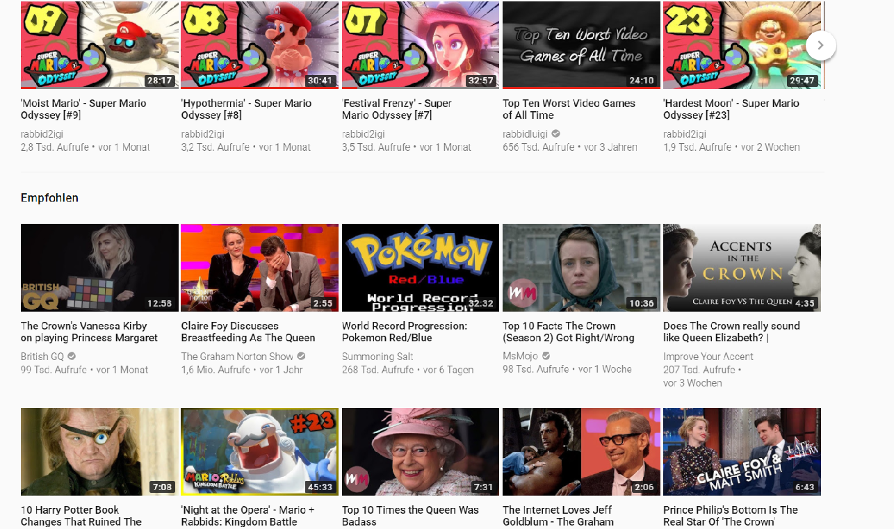Open 'Hypothermia' Super Mario Odyssey #8 thumbnail
This screenshot has width=894, height=529.
(x=259, y=45)
